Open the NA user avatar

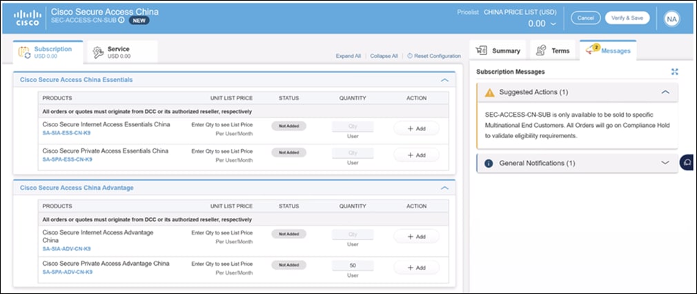[x=671, y=18]
